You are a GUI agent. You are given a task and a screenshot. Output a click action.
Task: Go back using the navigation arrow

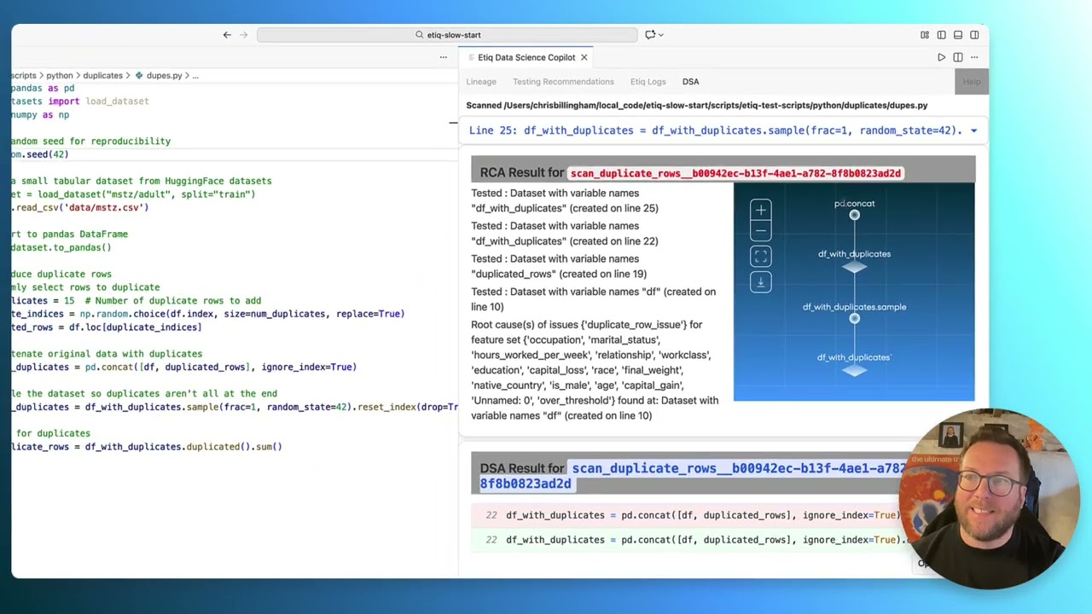[x=227, y=35]
